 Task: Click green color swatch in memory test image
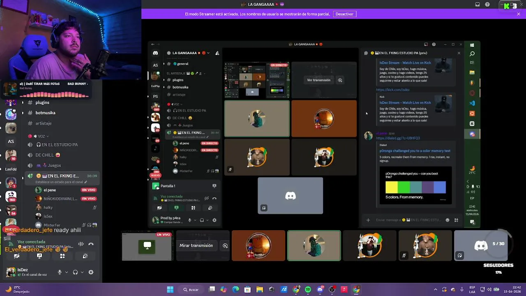click(404, 187)
